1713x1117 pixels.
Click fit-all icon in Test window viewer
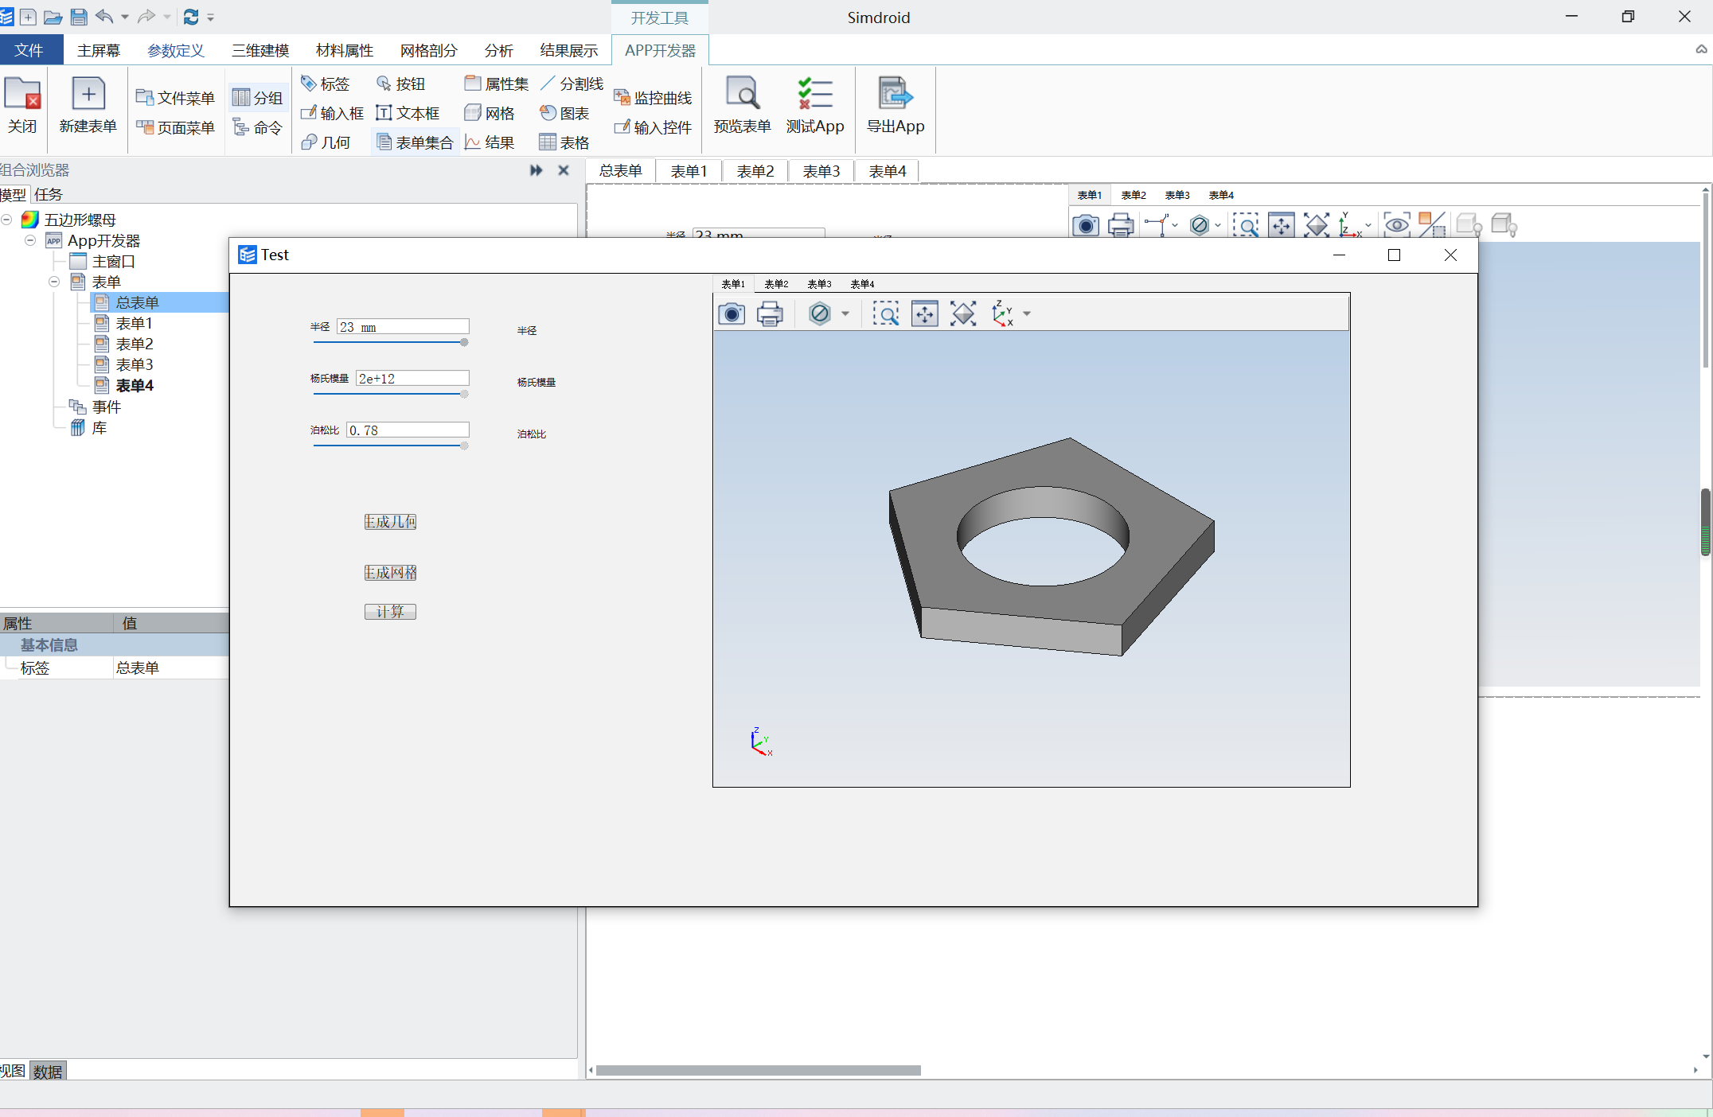click(963, 314)
